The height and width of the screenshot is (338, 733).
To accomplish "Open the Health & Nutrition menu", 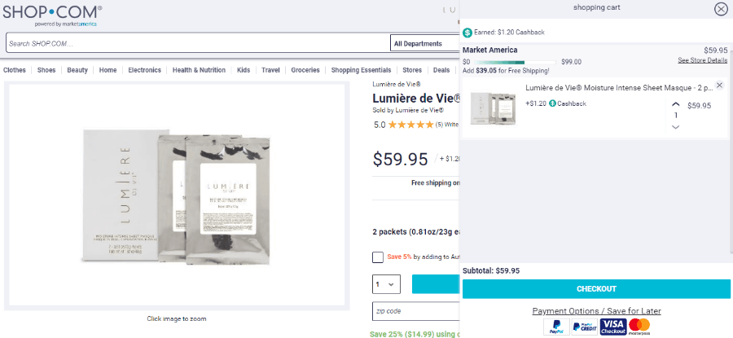I will point(199,70).
